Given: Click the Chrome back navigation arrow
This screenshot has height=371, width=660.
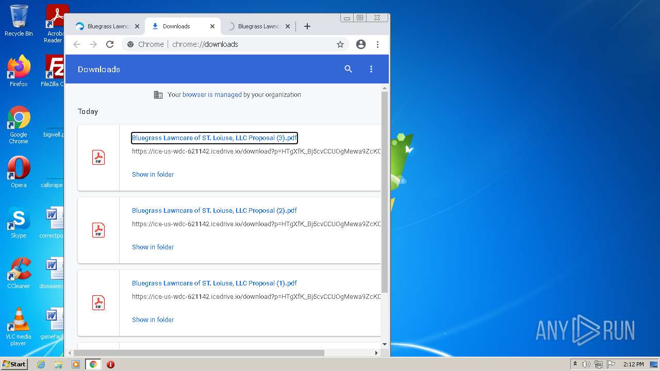Looking at the screenshot, I should point(77,44).
